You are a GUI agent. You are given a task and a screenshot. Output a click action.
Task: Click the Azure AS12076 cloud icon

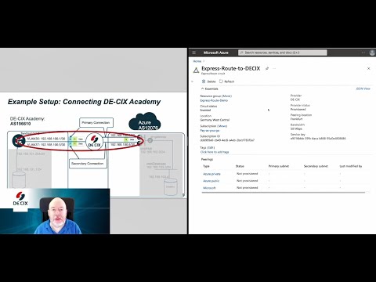[145, 122]
